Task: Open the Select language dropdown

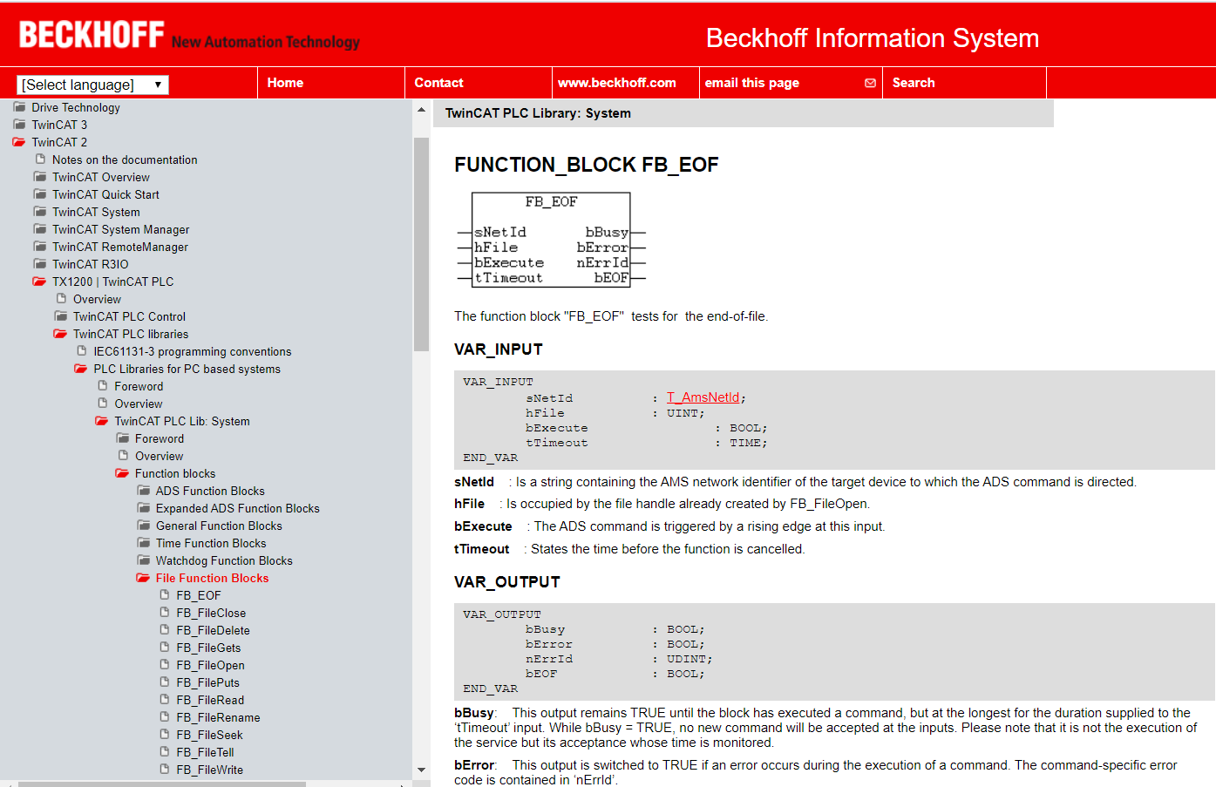Action: click(92, 84)
